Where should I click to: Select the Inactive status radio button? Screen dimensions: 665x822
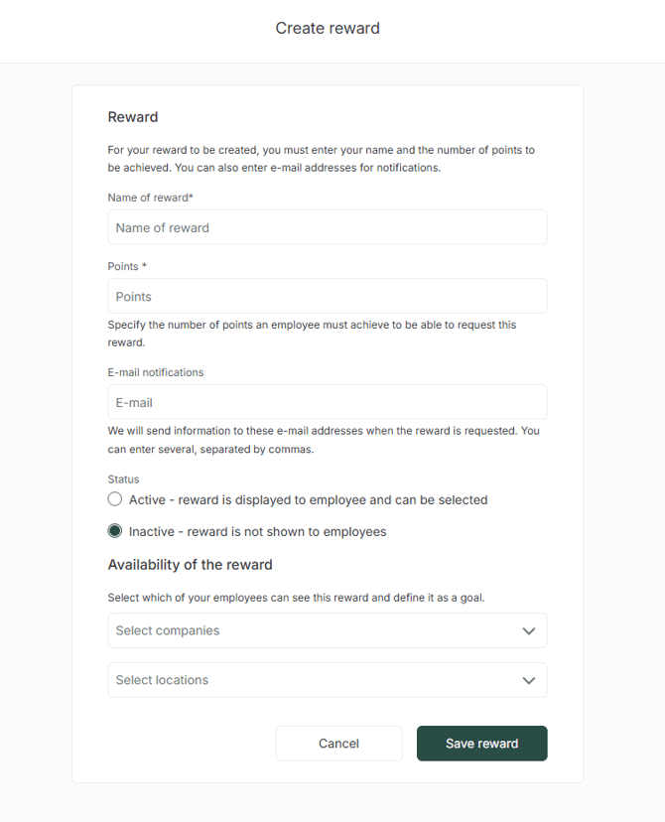point(115,531)
